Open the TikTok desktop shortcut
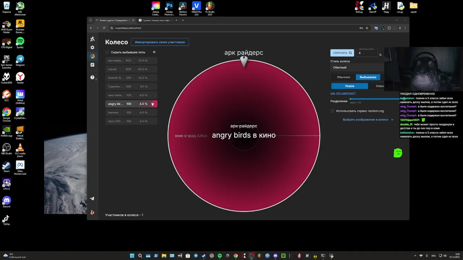Image resolution: width=463 pixels, height=260 pixels. coord(7,220)
